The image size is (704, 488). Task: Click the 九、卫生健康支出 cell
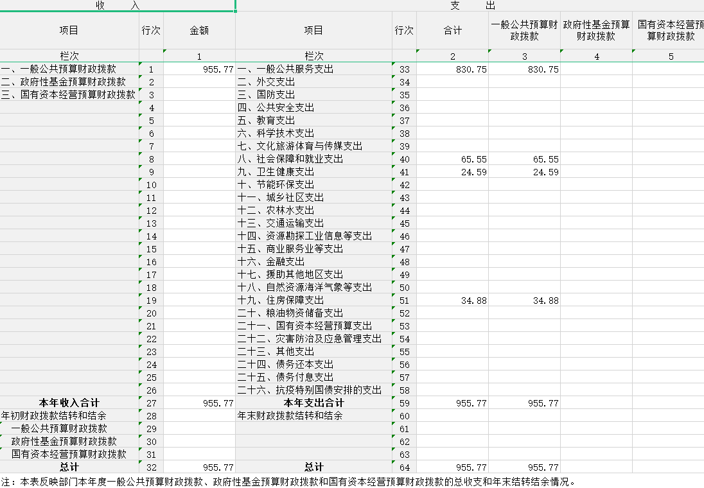[313, 172]
